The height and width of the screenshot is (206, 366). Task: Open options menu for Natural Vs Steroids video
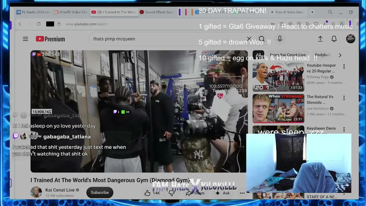tap(344, 98)
